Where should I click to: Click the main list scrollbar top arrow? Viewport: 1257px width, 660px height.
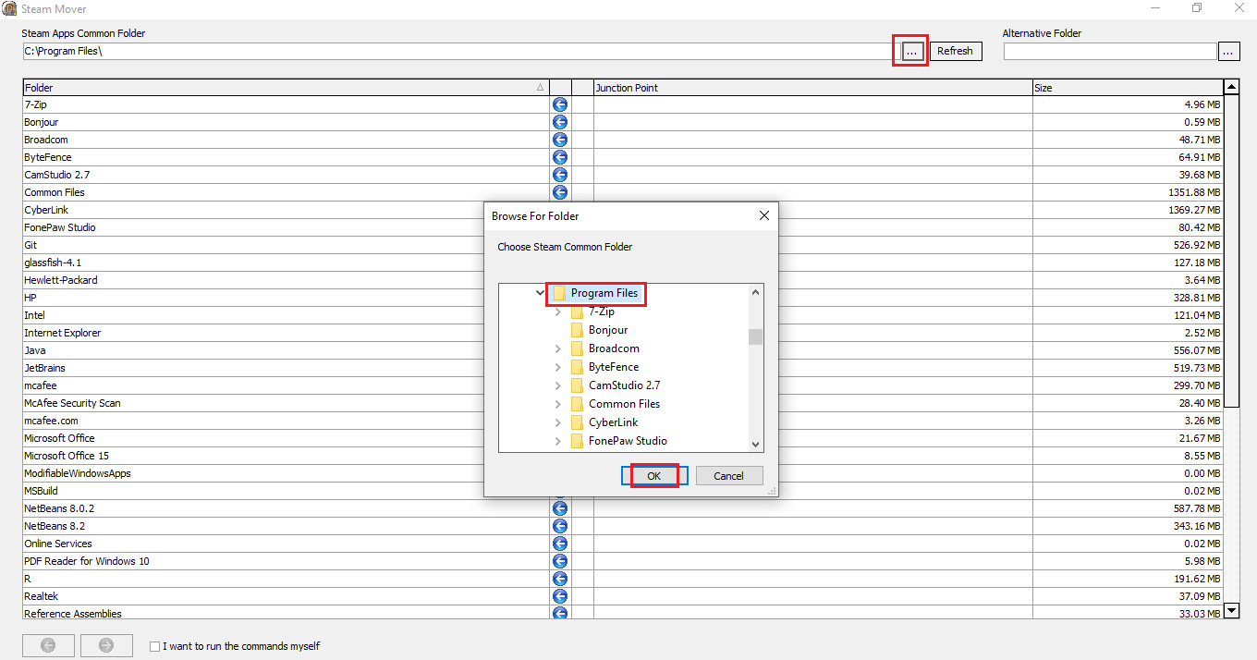pyautogui.click(x=1231, y=87)
